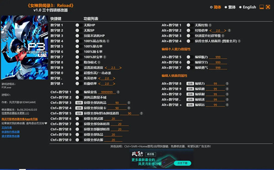Click the 编辑人格面具属性 section heading
Screen dimensions: 274x170
[x=174, y=76]
